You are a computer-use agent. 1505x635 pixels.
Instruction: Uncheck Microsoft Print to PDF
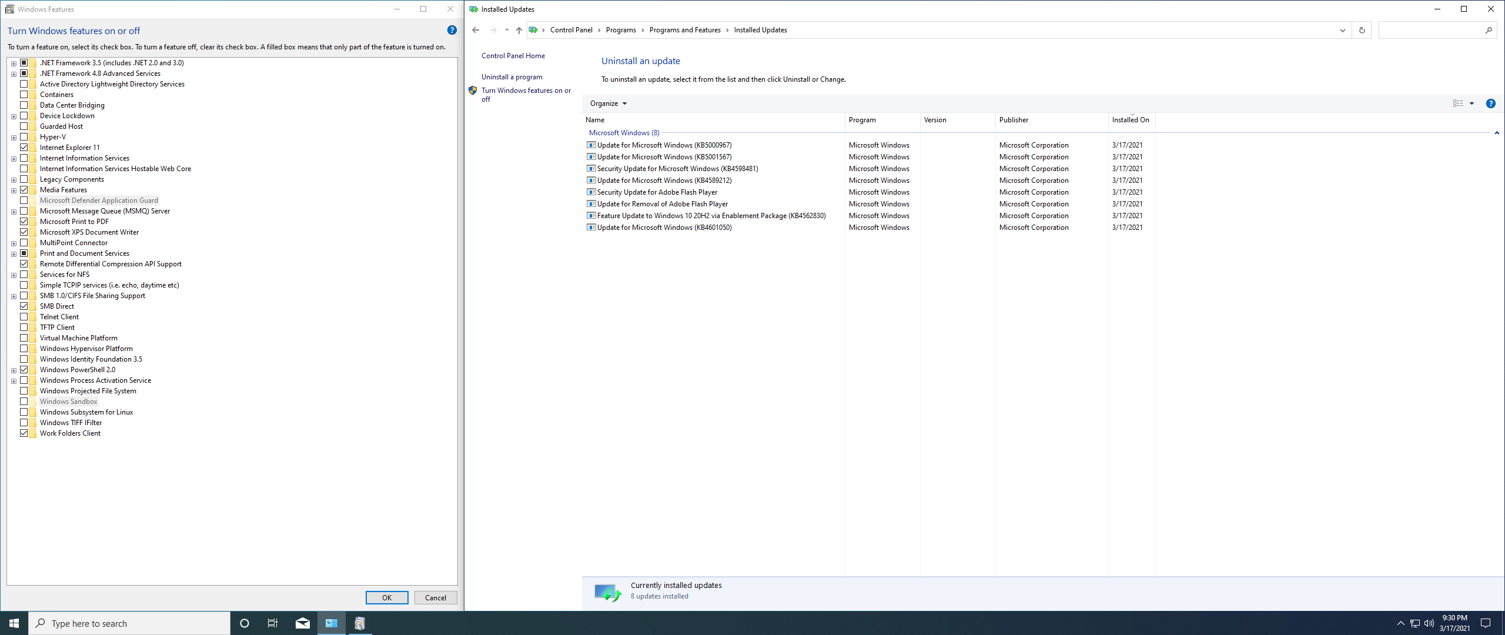(x=24, y=222)
